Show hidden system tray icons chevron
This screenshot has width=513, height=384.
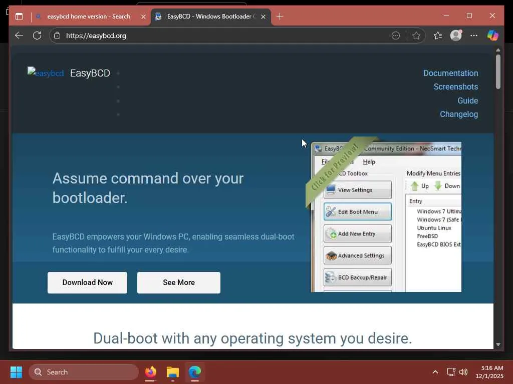[435, 372]
